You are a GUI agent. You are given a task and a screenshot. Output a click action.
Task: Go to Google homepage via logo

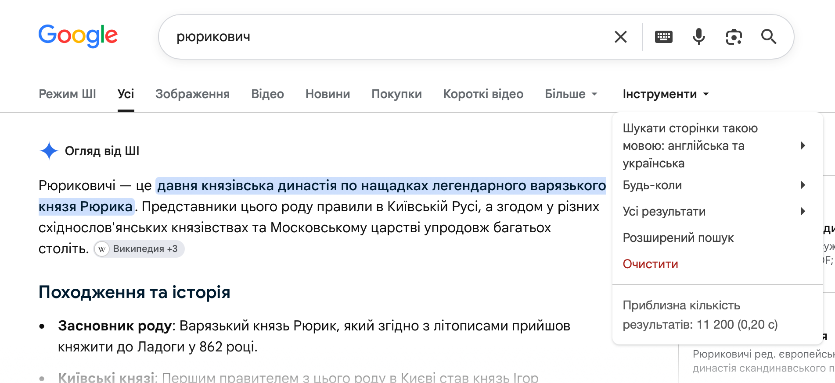coord(78,36)
